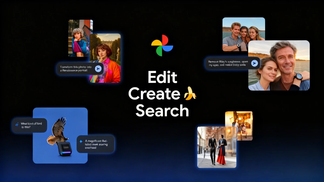
Task: Open the original woman-on-stairs photo thumbnail
Action: [x=78, y=38]
